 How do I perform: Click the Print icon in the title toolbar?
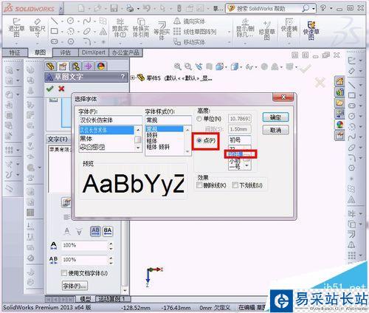tap(130, 8)
